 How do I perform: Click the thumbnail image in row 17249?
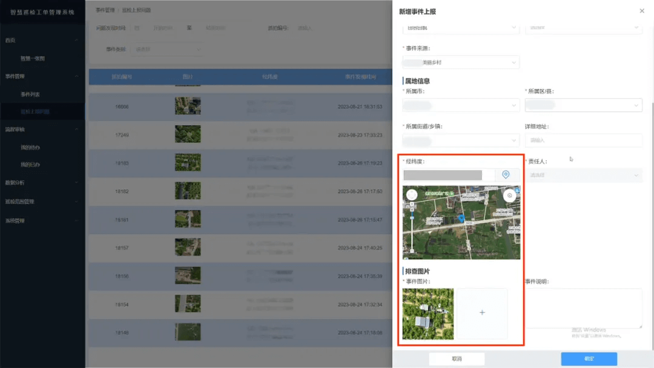coord(188,134)
